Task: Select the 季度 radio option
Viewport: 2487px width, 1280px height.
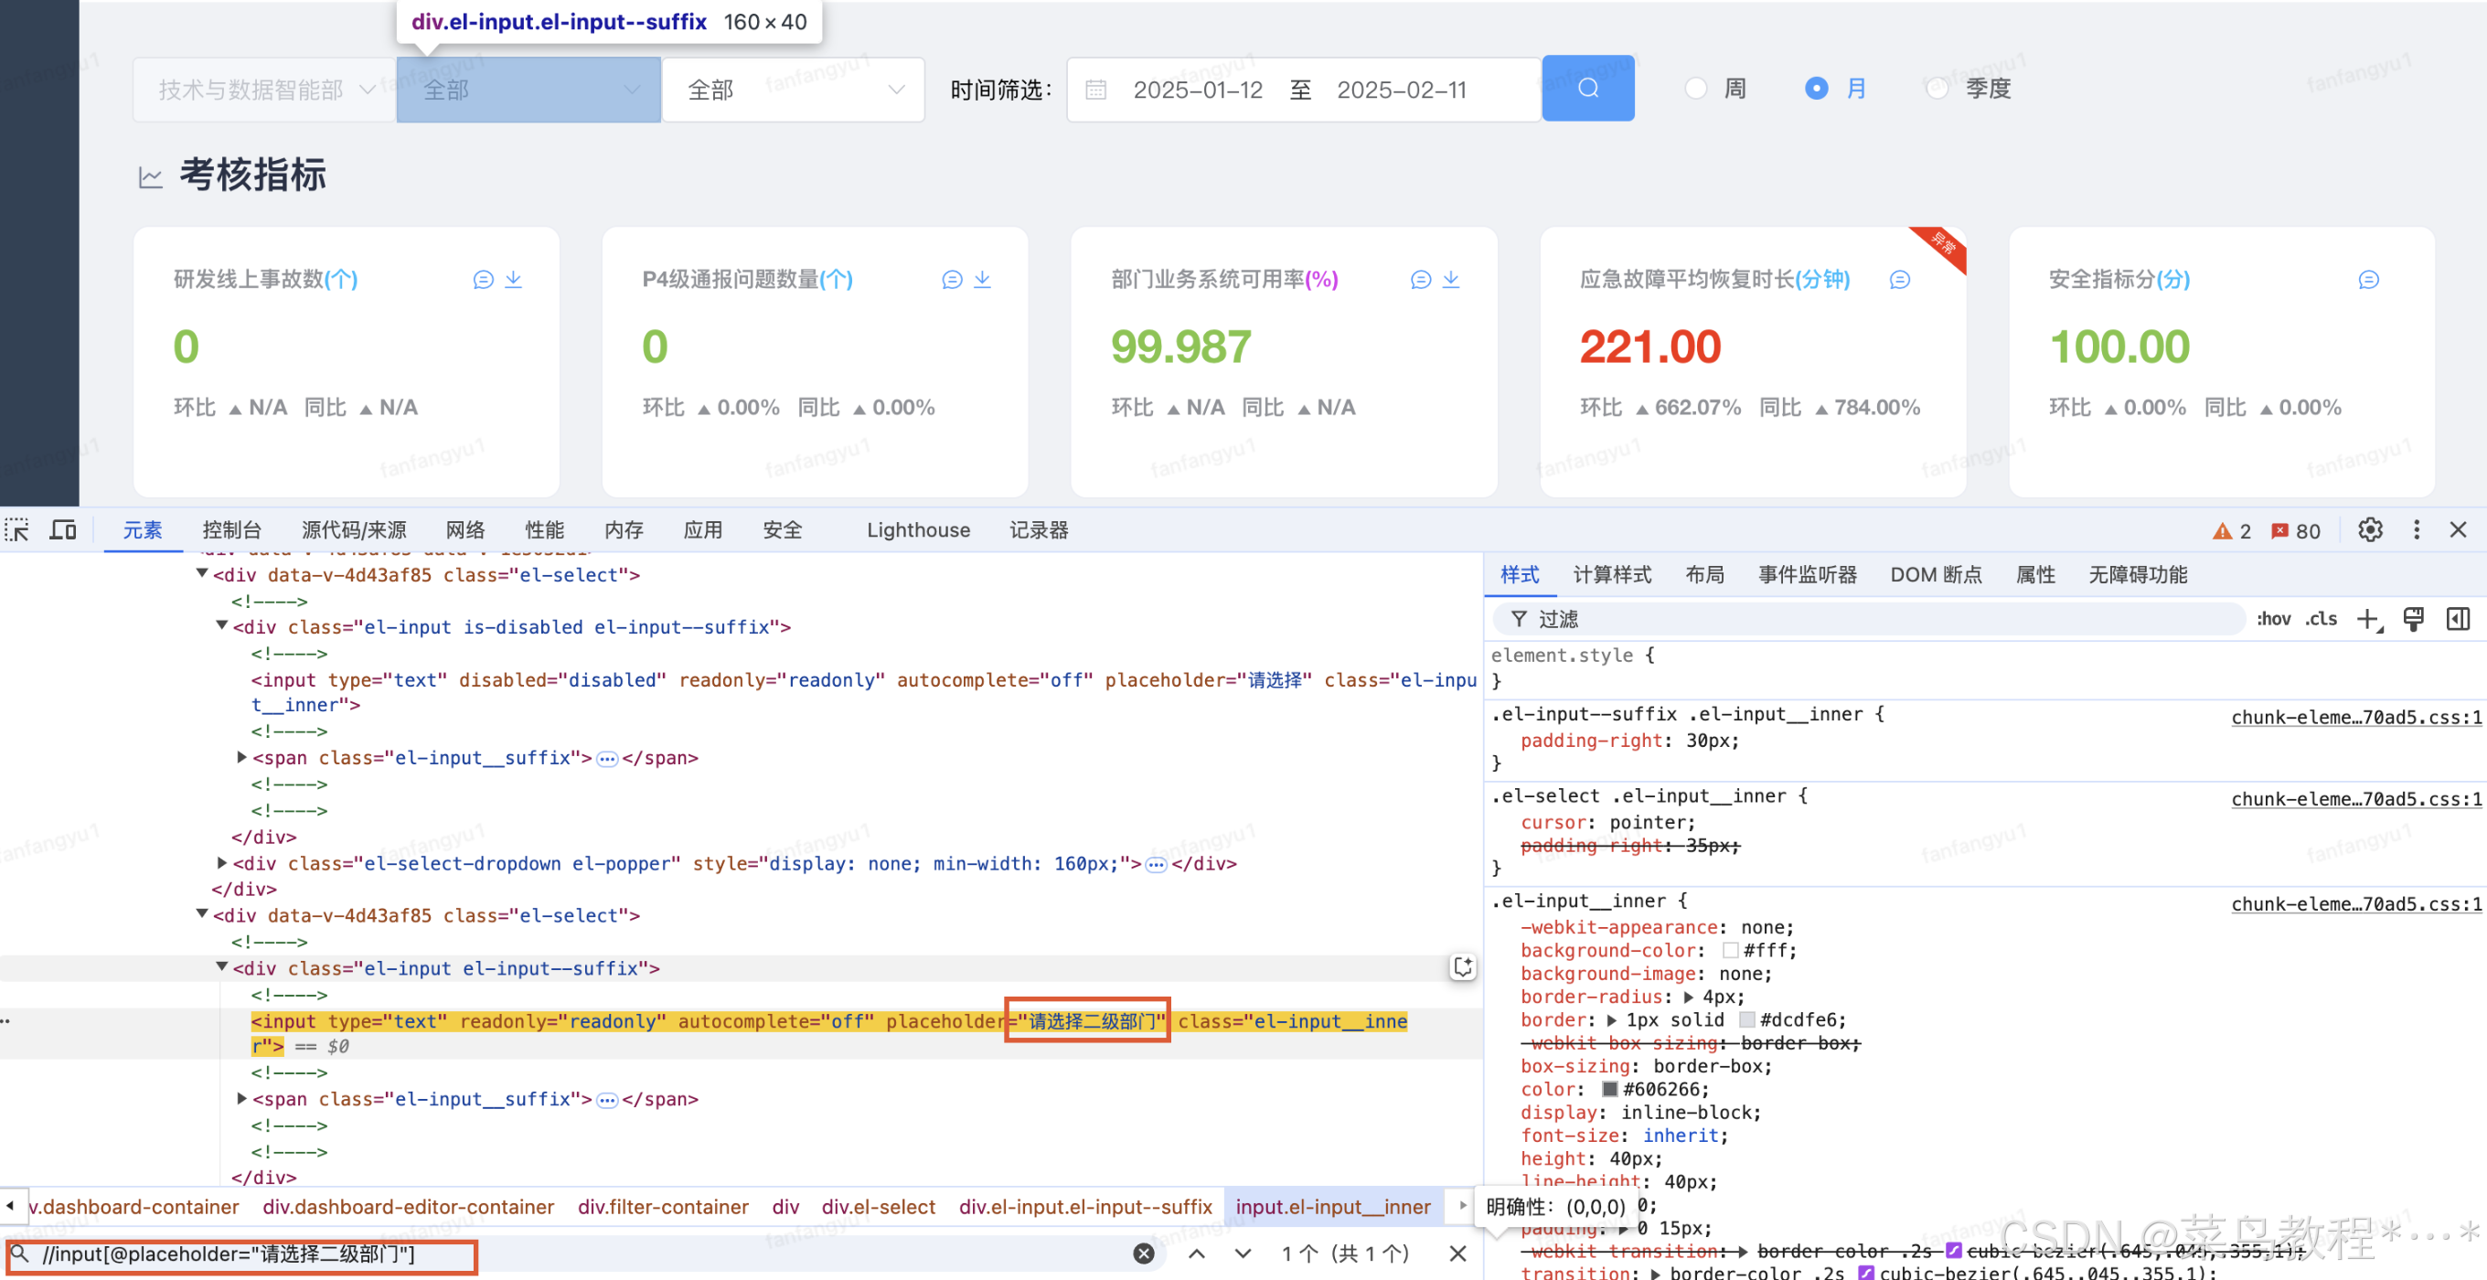Action: [1936, 89]
